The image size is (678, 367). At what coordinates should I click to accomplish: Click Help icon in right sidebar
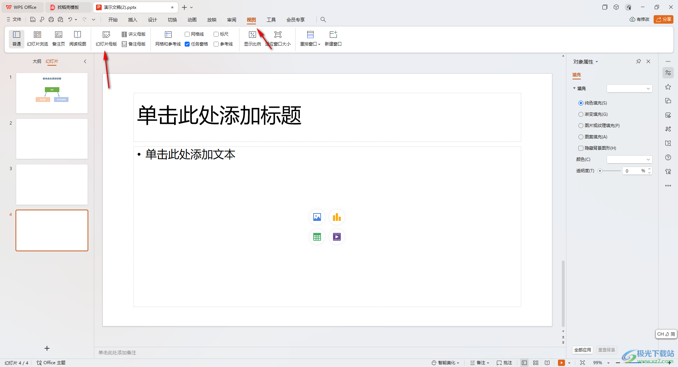point(668,157)
